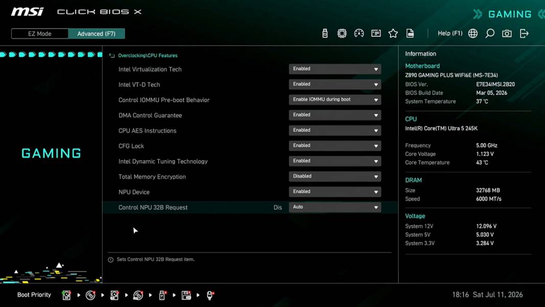This screenshot has height=307, width=545.
Task: Select the Control NPU 32B Request row label
Action: coord(153,207)
